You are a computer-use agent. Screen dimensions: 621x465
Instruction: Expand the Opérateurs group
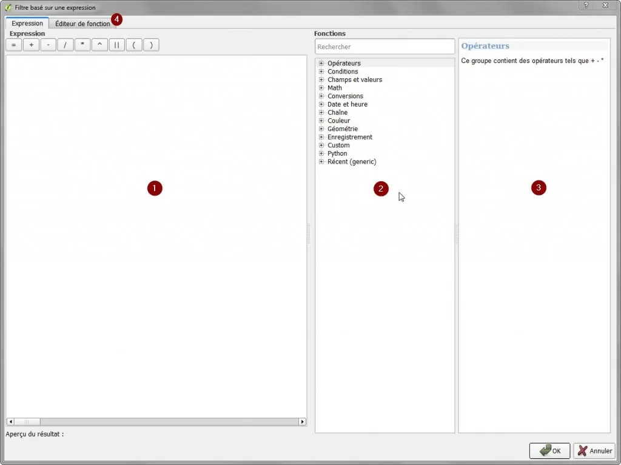[321, 64]
